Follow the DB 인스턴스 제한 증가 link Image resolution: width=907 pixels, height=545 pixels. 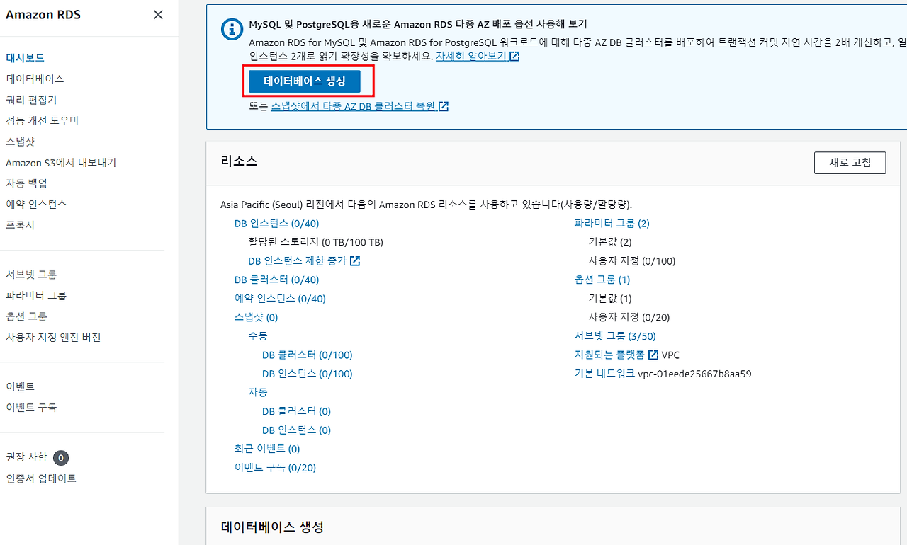coord(304,260)
